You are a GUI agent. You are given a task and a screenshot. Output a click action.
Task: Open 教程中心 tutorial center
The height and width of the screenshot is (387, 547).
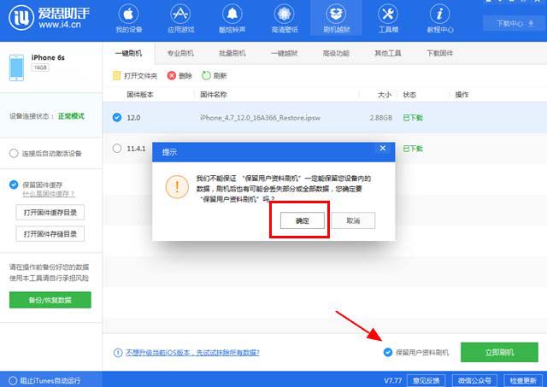click(x=440, y=19)
